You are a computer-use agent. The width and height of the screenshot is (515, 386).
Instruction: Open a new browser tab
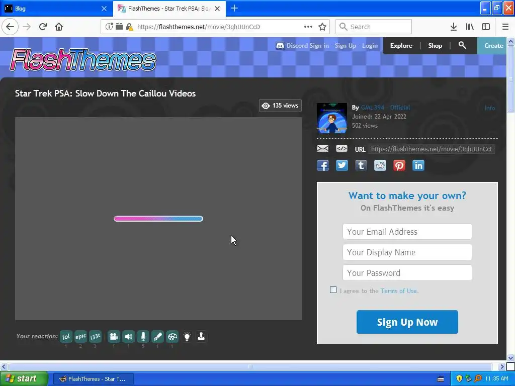pos(234,8)
